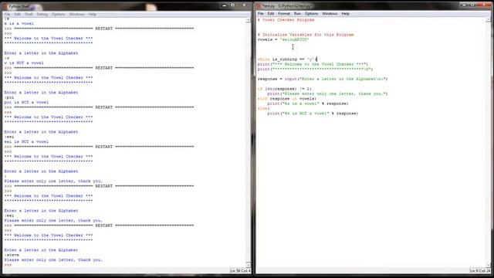Click the ':poi' input line in shell
Viewport: 494px width, 278px height.
[x=9, y=97]
